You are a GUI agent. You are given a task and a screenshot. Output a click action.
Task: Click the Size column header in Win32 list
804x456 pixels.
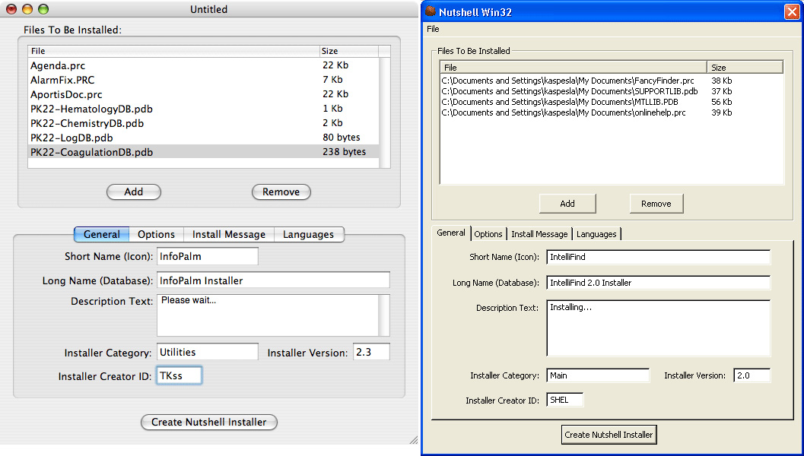pos(744,68)
